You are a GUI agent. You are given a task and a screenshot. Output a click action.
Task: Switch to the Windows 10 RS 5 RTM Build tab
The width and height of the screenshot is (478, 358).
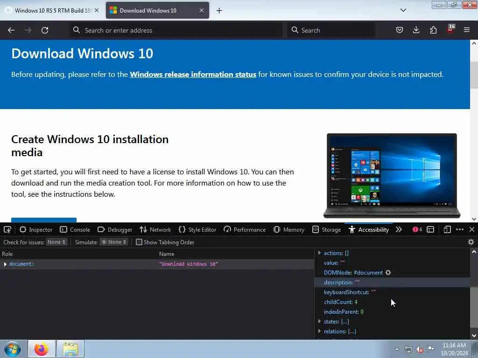(52, 10)
